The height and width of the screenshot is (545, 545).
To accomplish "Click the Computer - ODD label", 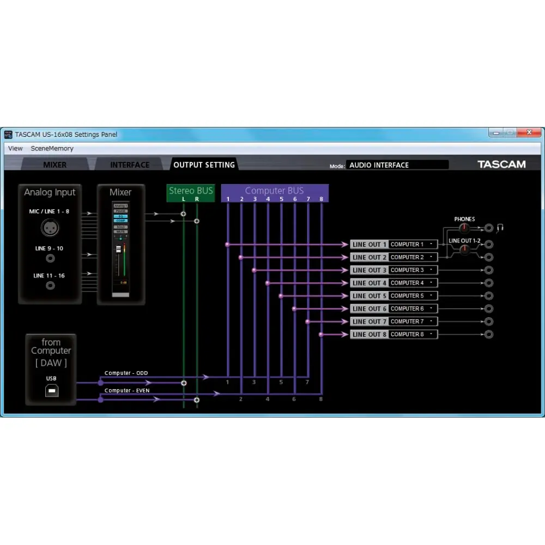I will (x=126, y=373).
